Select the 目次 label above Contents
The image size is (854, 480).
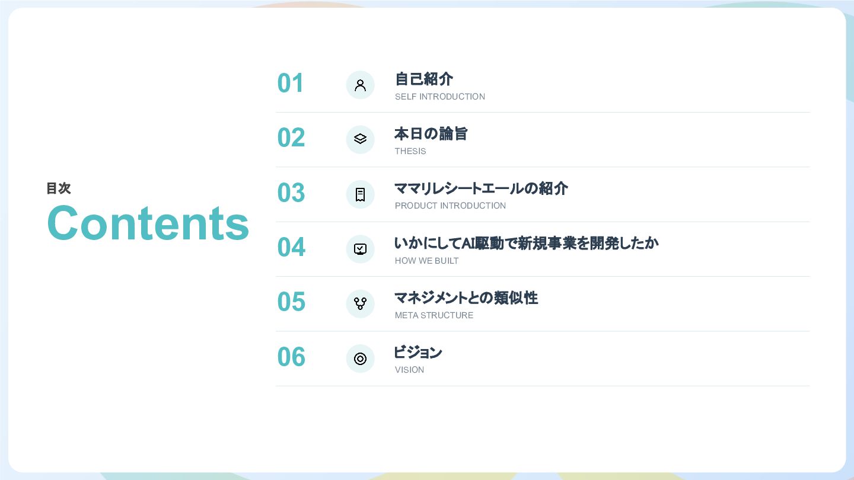[x=59, y=188]
